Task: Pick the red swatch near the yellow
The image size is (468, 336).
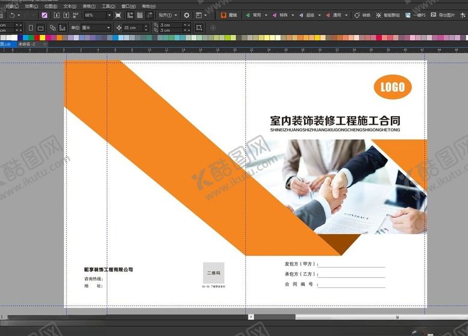Action: pos(37,37)
